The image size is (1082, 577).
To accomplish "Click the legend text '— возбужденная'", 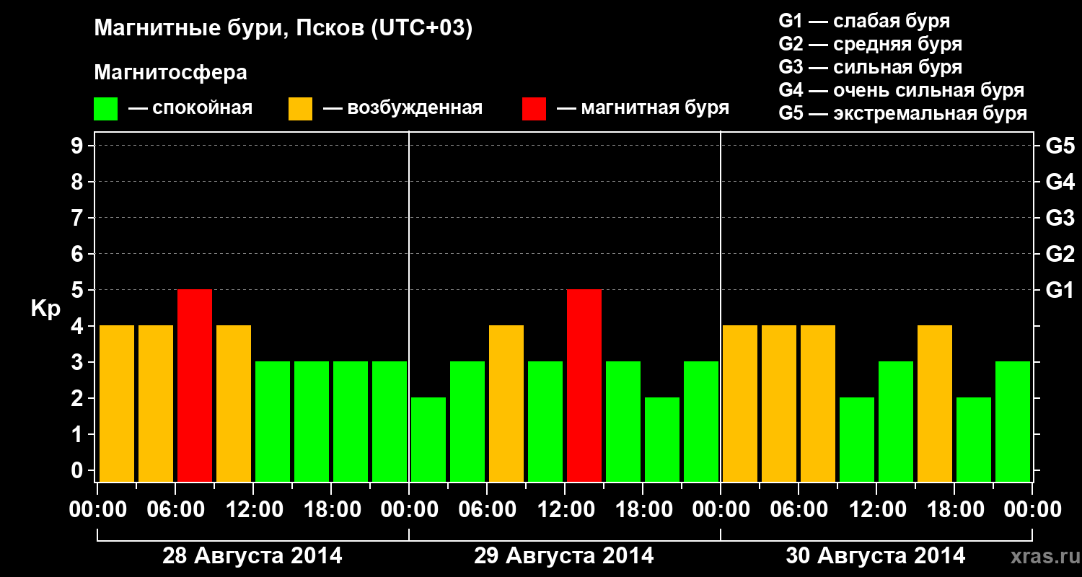I will pyautogui.click(x=403, y=108).
